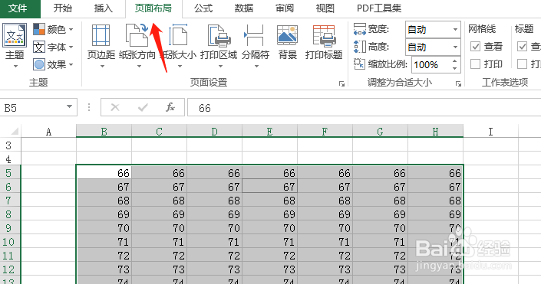Toggle the 标题 打印 checkbox

pos(522,64)
